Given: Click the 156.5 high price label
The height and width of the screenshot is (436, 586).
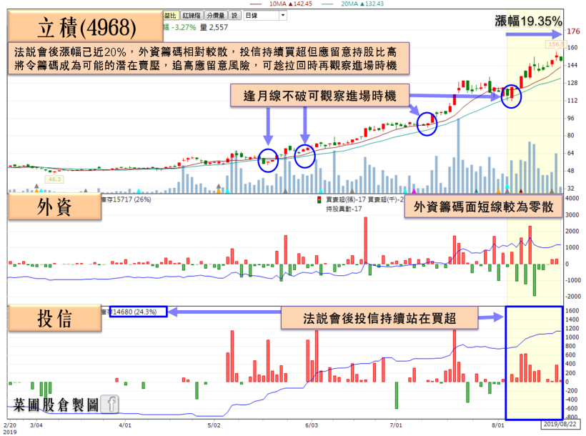Looking at the screenshot, I should coord(555,44).
